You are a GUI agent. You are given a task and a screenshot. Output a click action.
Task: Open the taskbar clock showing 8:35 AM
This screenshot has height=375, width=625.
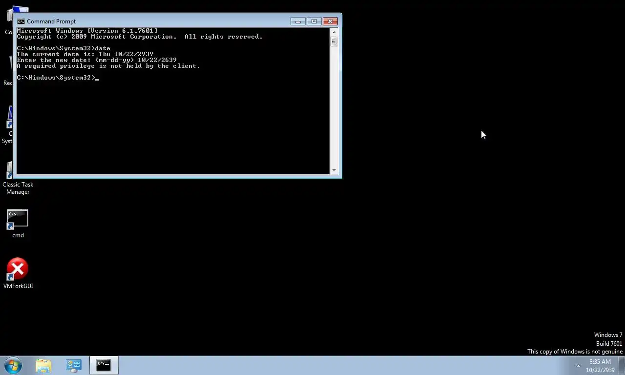coord(600,366)
